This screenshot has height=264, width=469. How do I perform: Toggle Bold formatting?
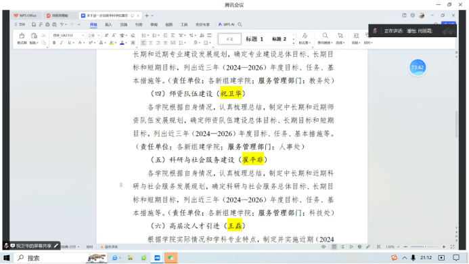coord(54,43)
